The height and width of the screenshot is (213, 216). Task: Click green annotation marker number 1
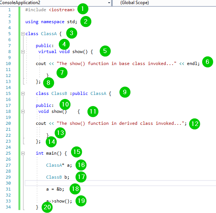[83, 9]
